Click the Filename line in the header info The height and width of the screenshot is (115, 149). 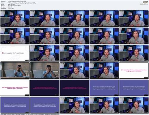13,2
